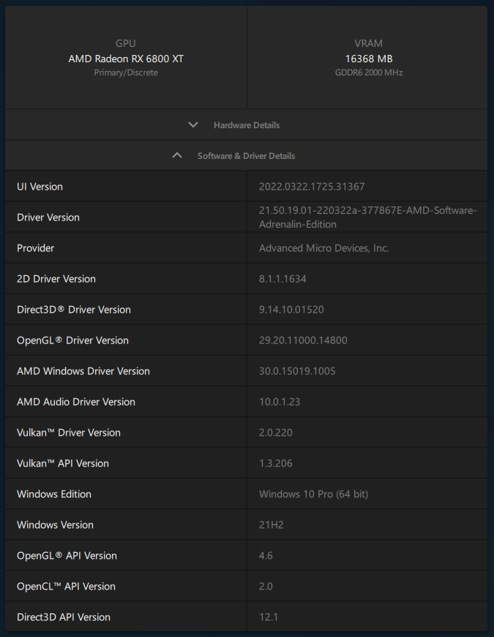This screenshot has width=494, height=637.
Task: Click the Direct3D Driver Version label
Action: tap(73, 310)
